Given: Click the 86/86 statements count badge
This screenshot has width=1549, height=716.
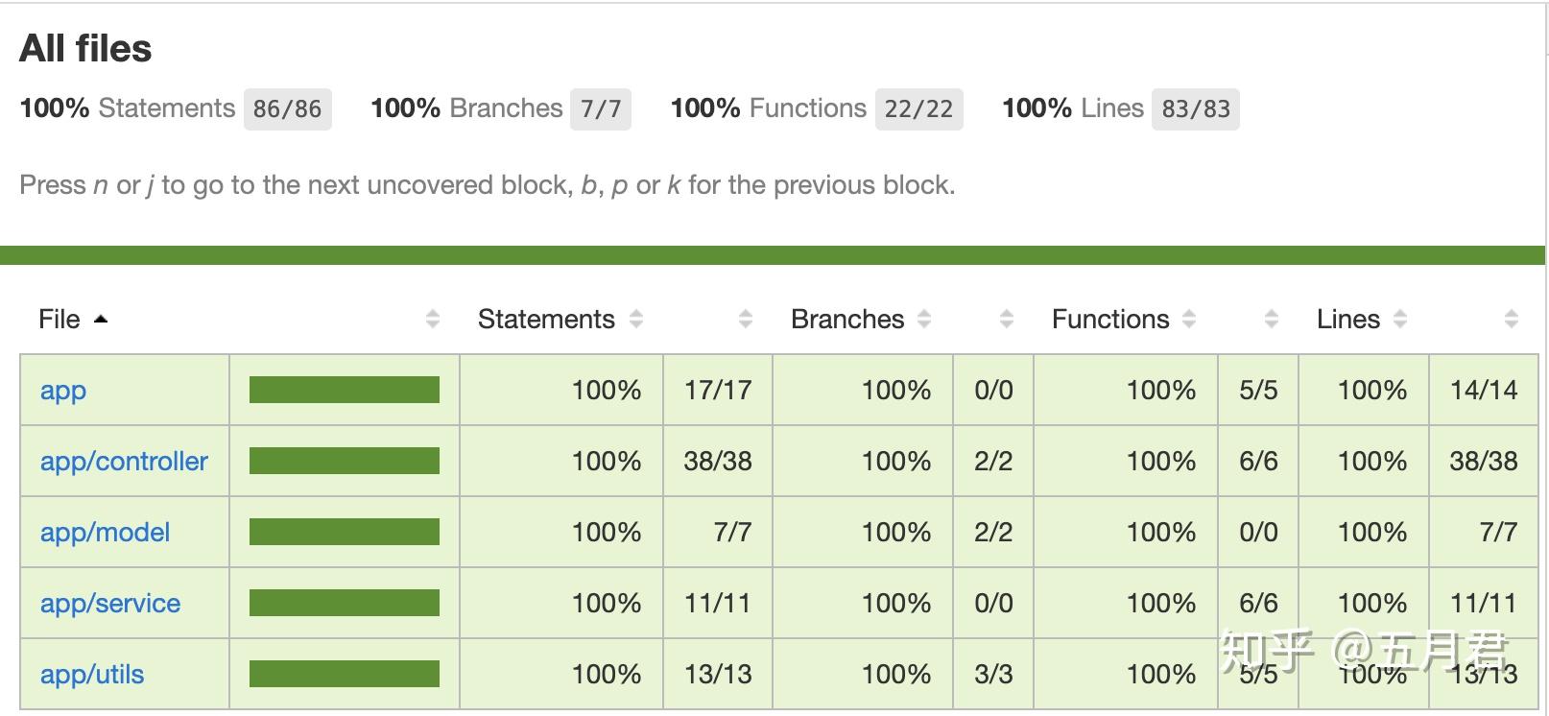Looking at the screenshot, I should [x=288, y=108].
